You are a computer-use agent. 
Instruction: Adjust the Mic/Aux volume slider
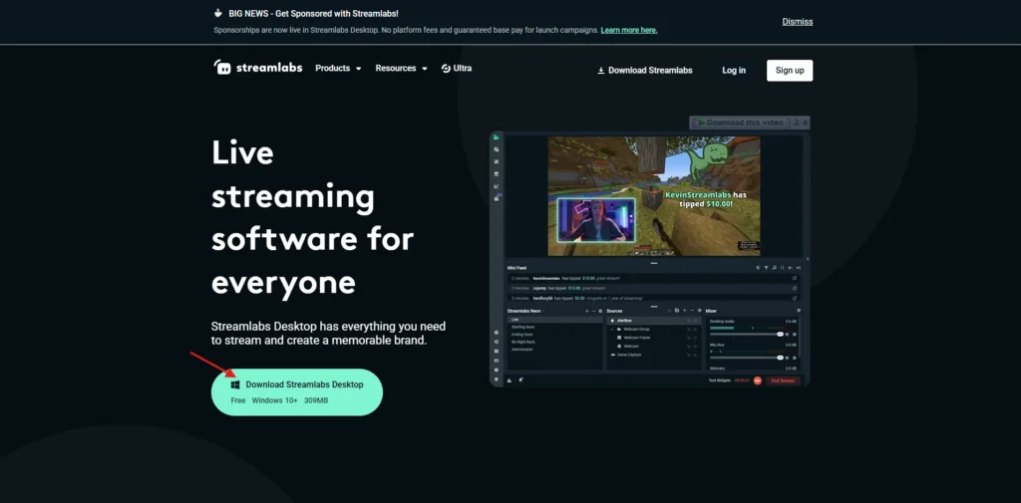747,358
